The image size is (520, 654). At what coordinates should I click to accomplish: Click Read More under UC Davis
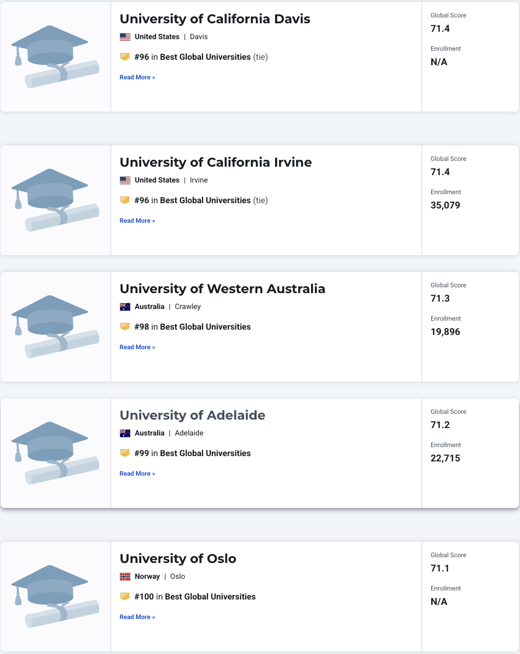pyautogui.click(x=137, y=77)
